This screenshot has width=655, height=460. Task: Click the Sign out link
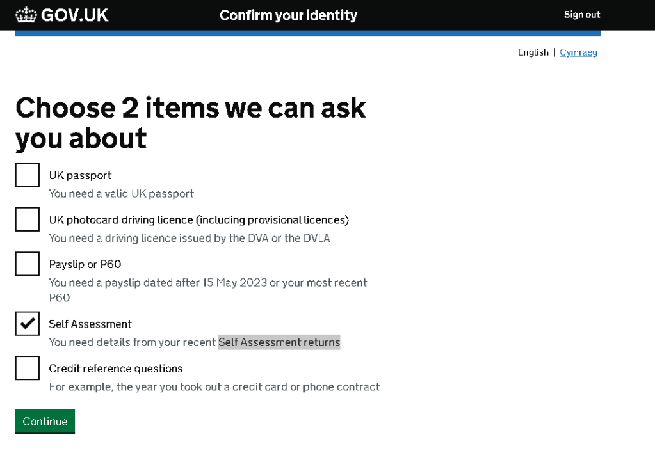pos(582,15)
